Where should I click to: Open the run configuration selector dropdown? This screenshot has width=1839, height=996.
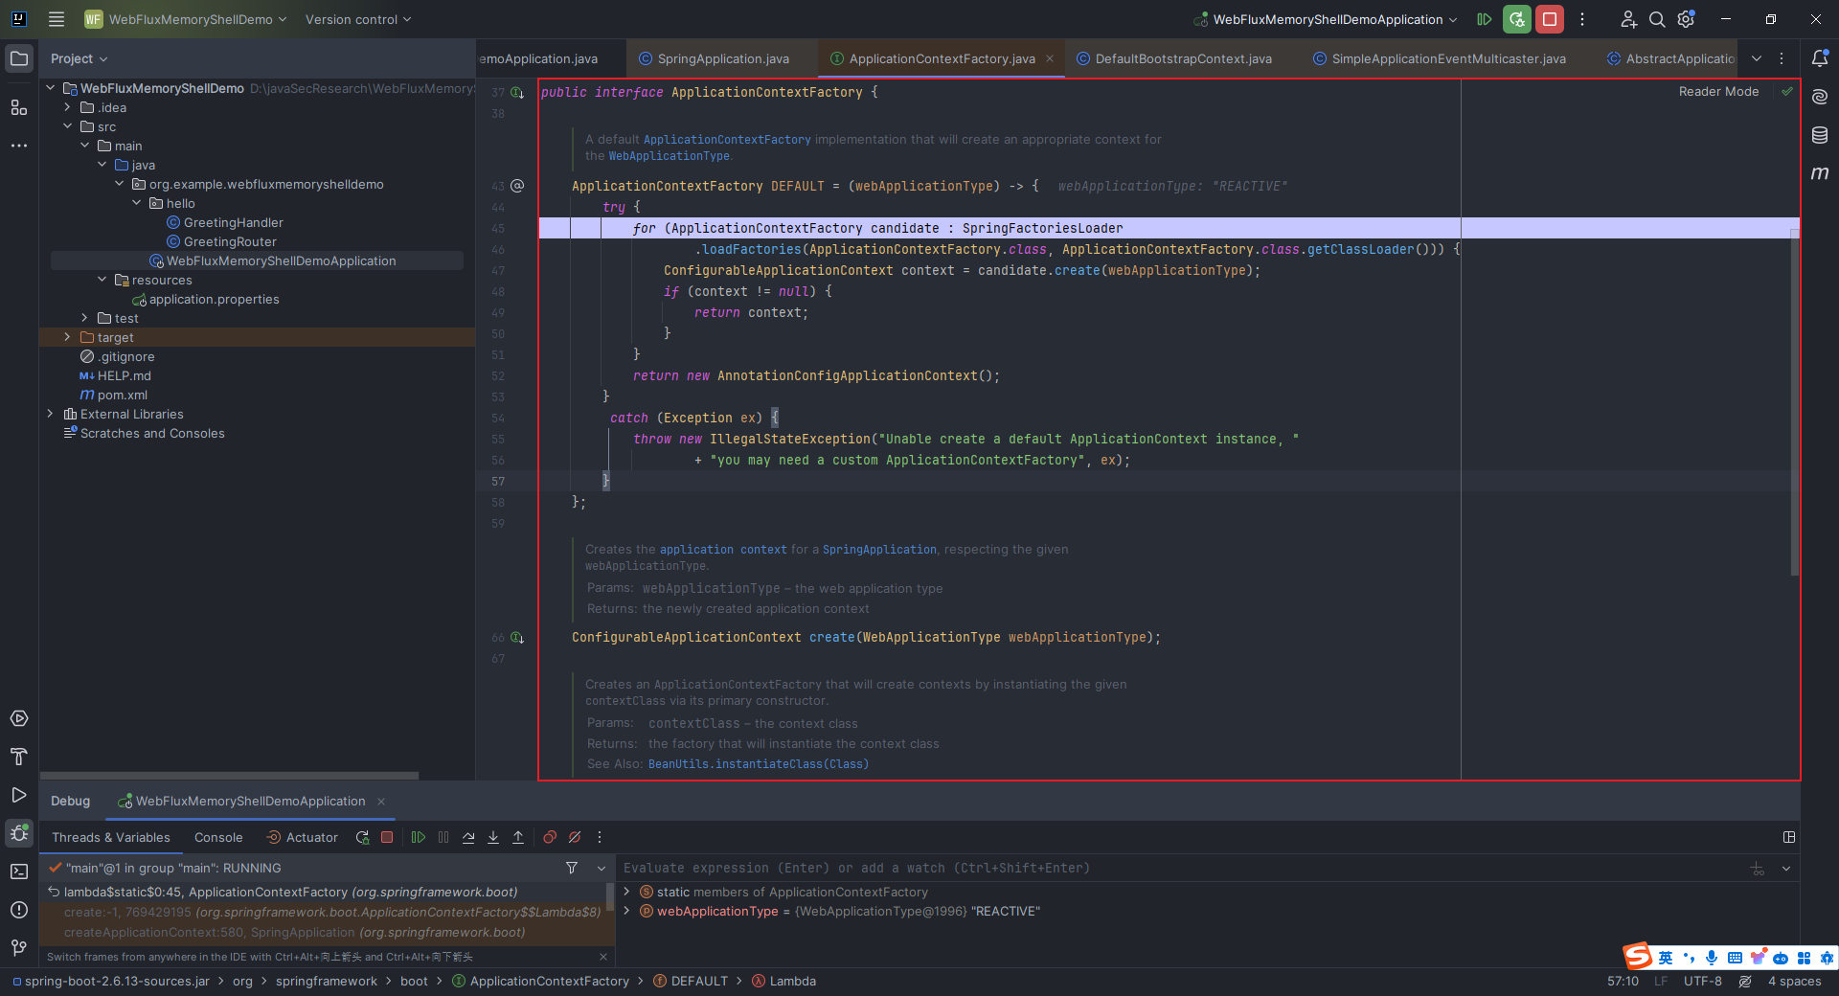[x=1326, y=19]
